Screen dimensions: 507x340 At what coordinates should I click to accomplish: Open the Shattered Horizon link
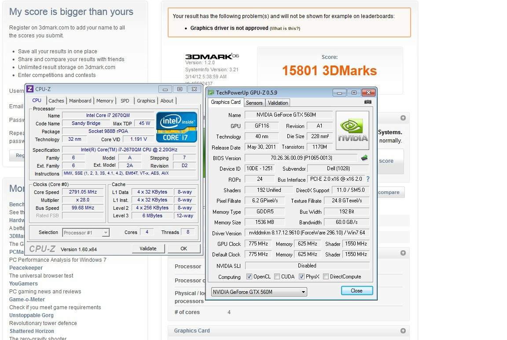(x=32, y=331)
